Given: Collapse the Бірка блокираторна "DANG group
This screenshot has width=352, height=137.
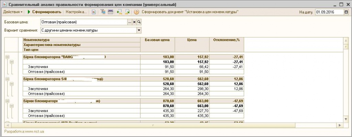Looking at the screenshot, I should tap(7, 57).
